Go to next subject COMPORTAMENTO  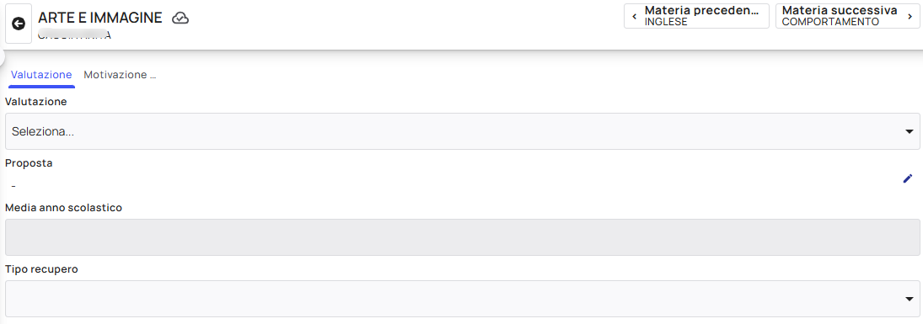click(847, 17)
